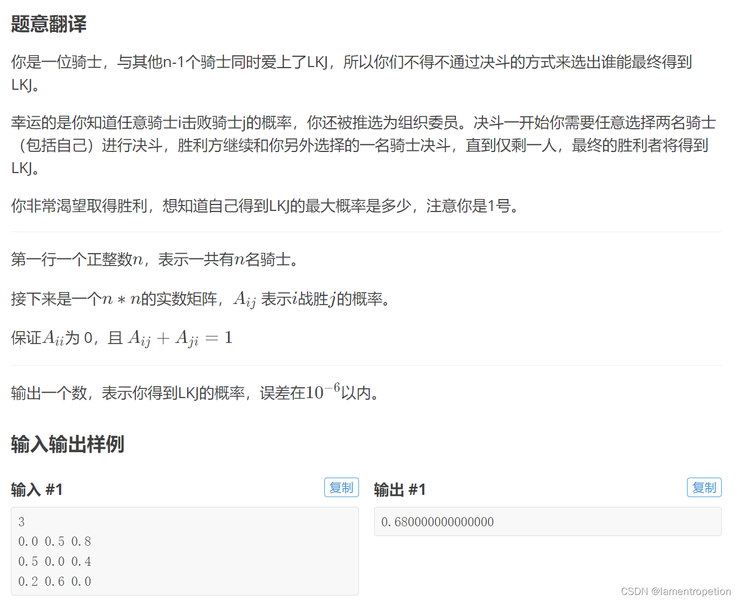Click sentence 你非常渴望取得胜利

click(265, 206)
